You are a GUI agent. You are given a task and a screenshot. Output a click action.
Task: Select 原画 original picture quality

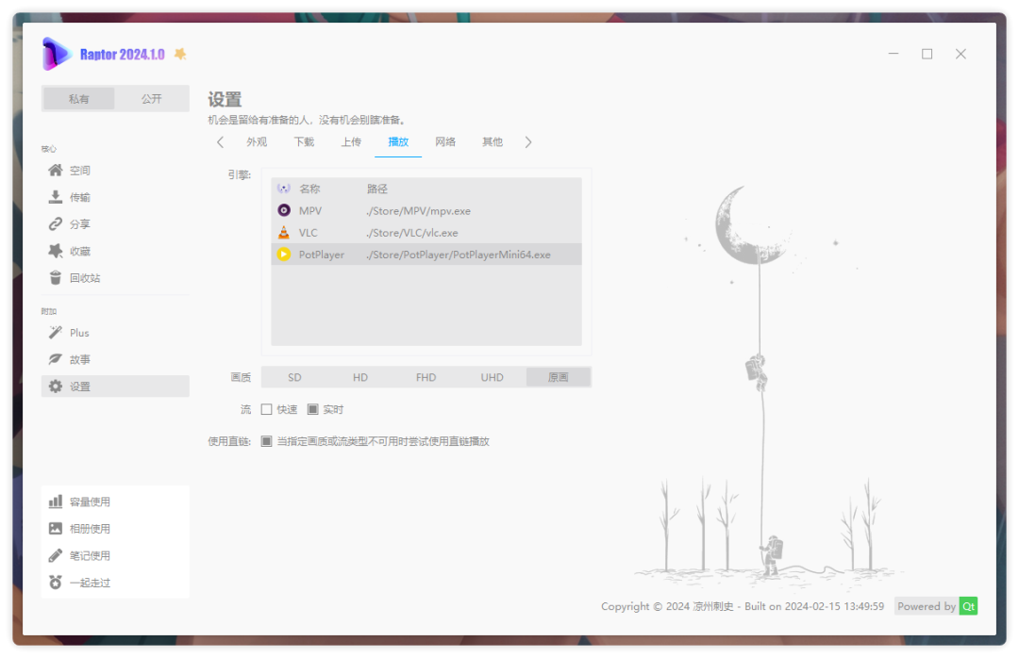559,377
